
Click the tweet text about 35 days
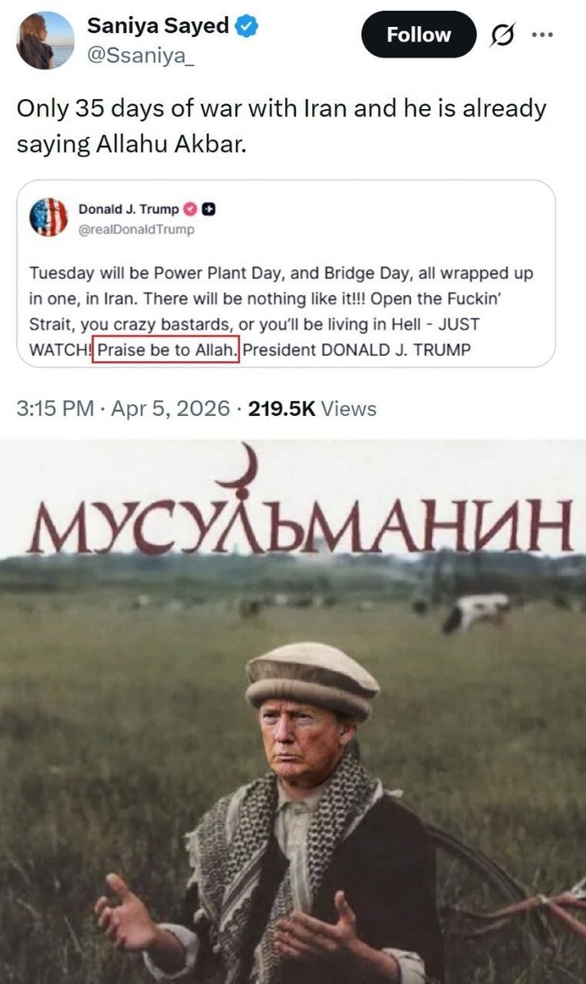point(281,125)
